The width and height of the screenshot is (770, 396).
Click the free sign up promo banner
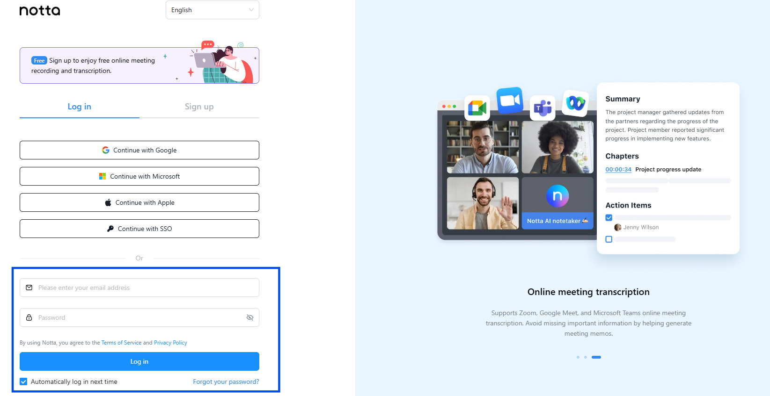[x=139, y=65]
